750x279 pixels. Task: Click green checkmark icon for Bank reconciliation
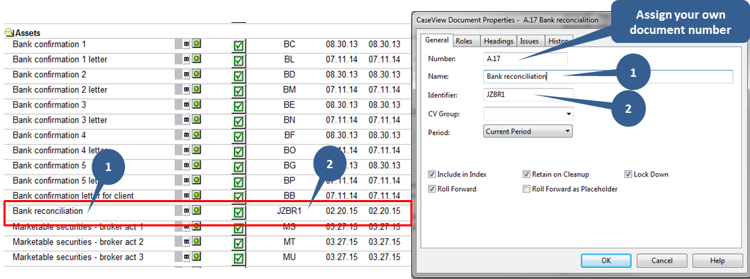click(239, 213)
